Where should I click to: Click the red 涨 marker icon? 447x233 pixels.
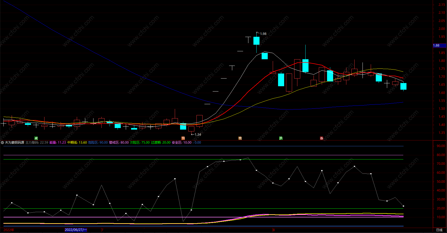(321, 138)
